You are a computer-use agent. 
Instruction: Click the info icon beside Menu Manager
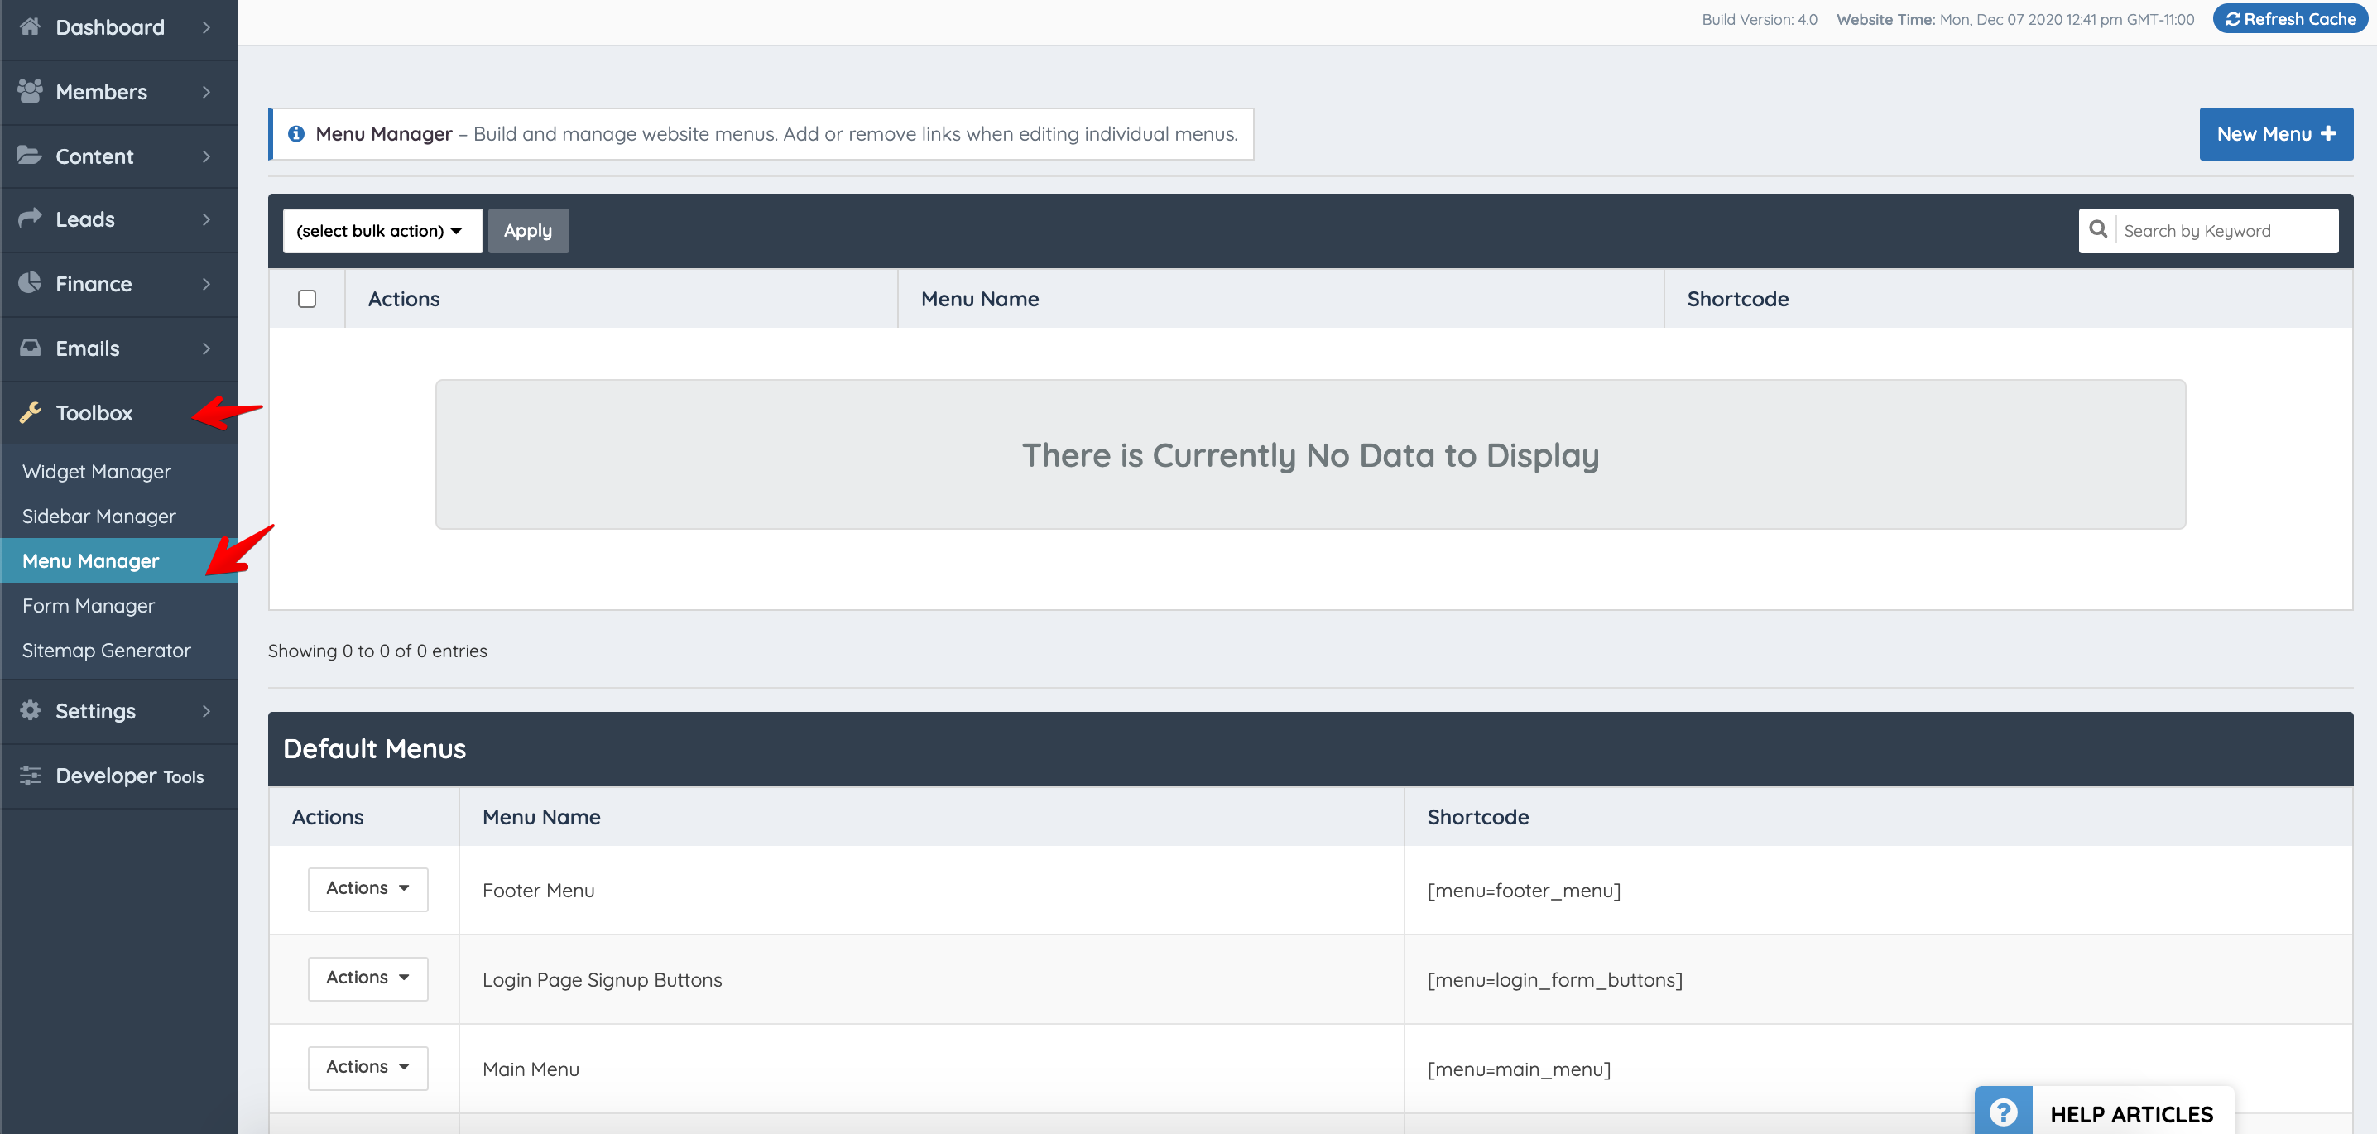point(296,133)
